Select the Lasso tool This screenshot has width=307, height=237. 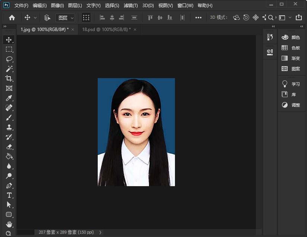point(9,59)
